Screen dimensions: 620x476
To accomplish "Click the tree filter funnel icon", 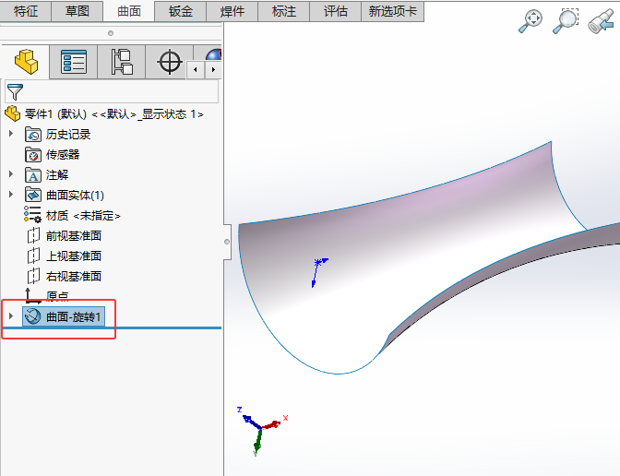I will (15, 91).
